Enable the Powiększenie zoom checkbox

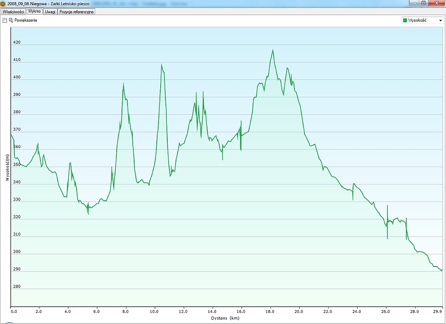pos(5,20)
